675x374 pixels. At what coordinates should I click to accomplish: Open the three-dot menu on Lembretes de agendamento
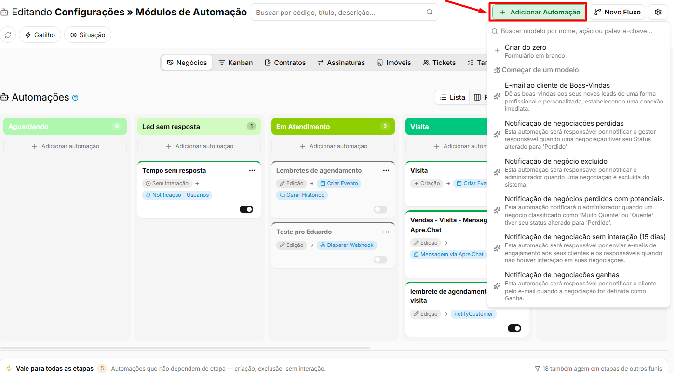tap(386, 170)
